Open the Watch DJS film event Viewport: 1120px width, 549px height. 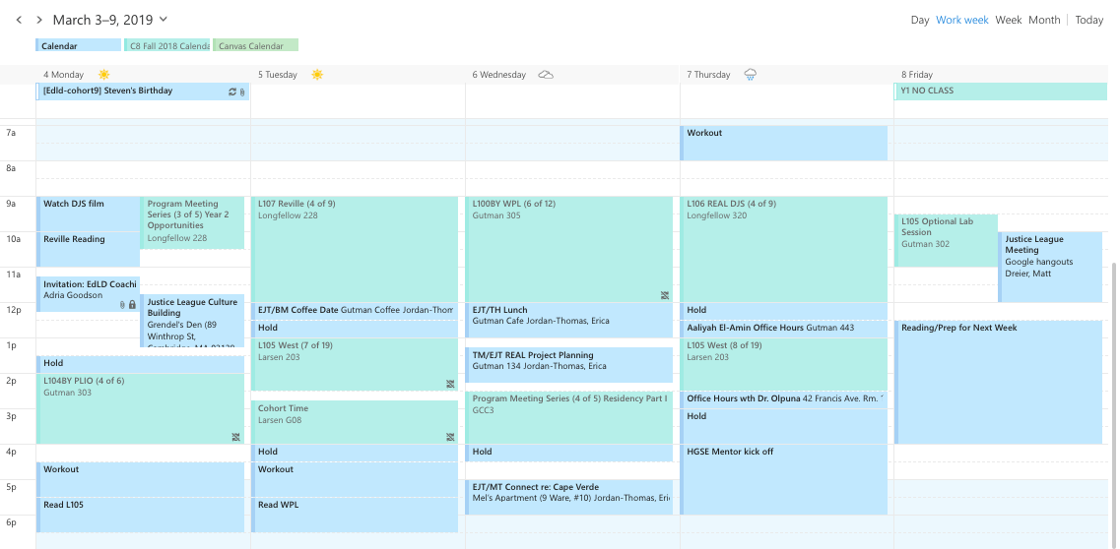click(x=88, y=213)
